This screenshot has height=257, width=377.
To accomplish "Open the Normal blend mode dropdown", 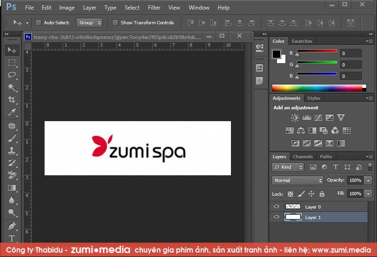I will [297, 181].
